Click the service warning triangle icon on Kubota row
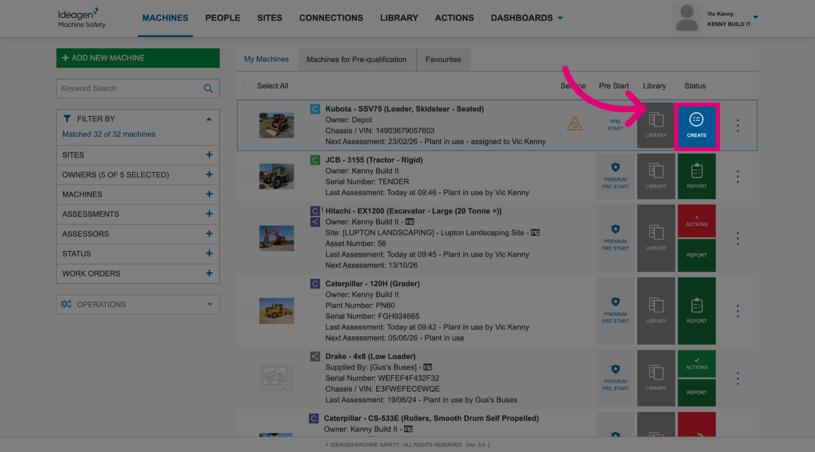 (x=575, y=124)
